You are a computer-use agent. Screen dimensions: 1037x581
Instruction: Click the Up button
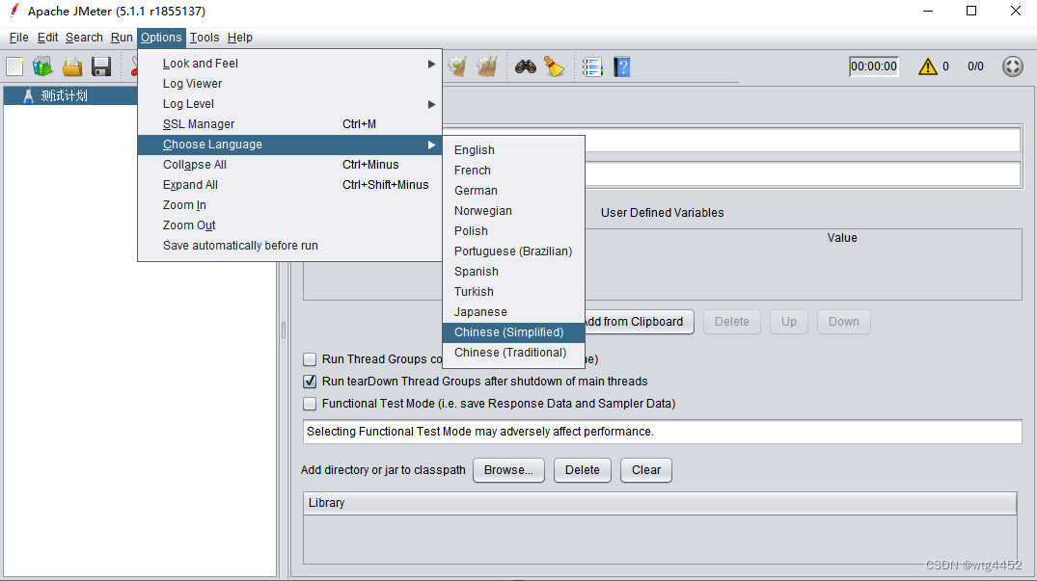tap(789, 322)
